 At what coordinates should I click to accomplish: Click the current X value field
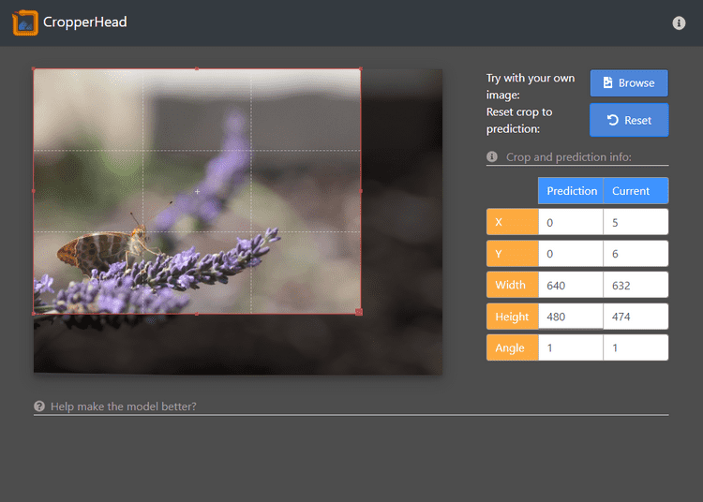(x=635, y=222)
